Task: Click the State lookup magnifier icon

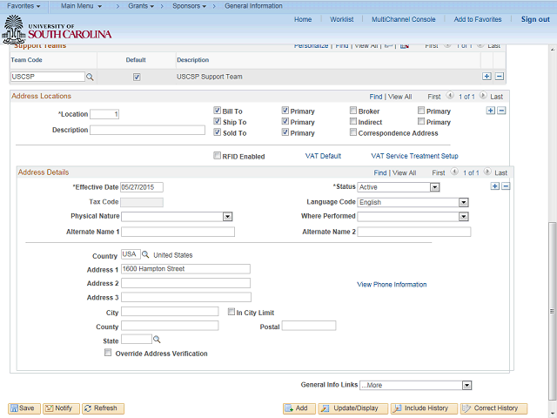Action: coord(158,340)
